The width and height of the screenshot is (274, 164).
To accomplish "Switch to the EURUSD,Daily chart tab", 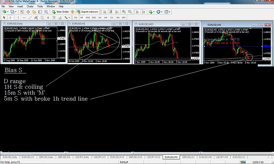I will coord(10,157).
